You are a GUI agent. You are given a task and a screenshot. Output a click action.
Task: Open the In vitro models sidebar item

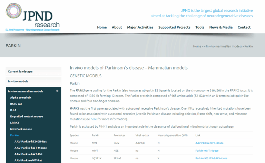click(33, 81)
